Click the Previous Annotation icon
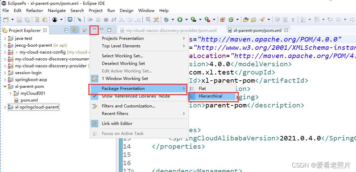The height and width of the screenshot is (172, 356). [x=317, y=20]
